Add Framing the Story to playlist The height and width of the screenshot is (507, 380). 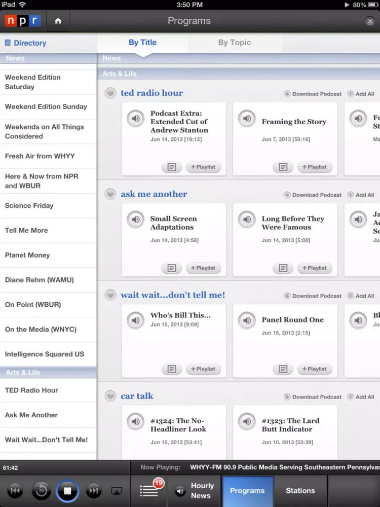click(x=315, y=167)
